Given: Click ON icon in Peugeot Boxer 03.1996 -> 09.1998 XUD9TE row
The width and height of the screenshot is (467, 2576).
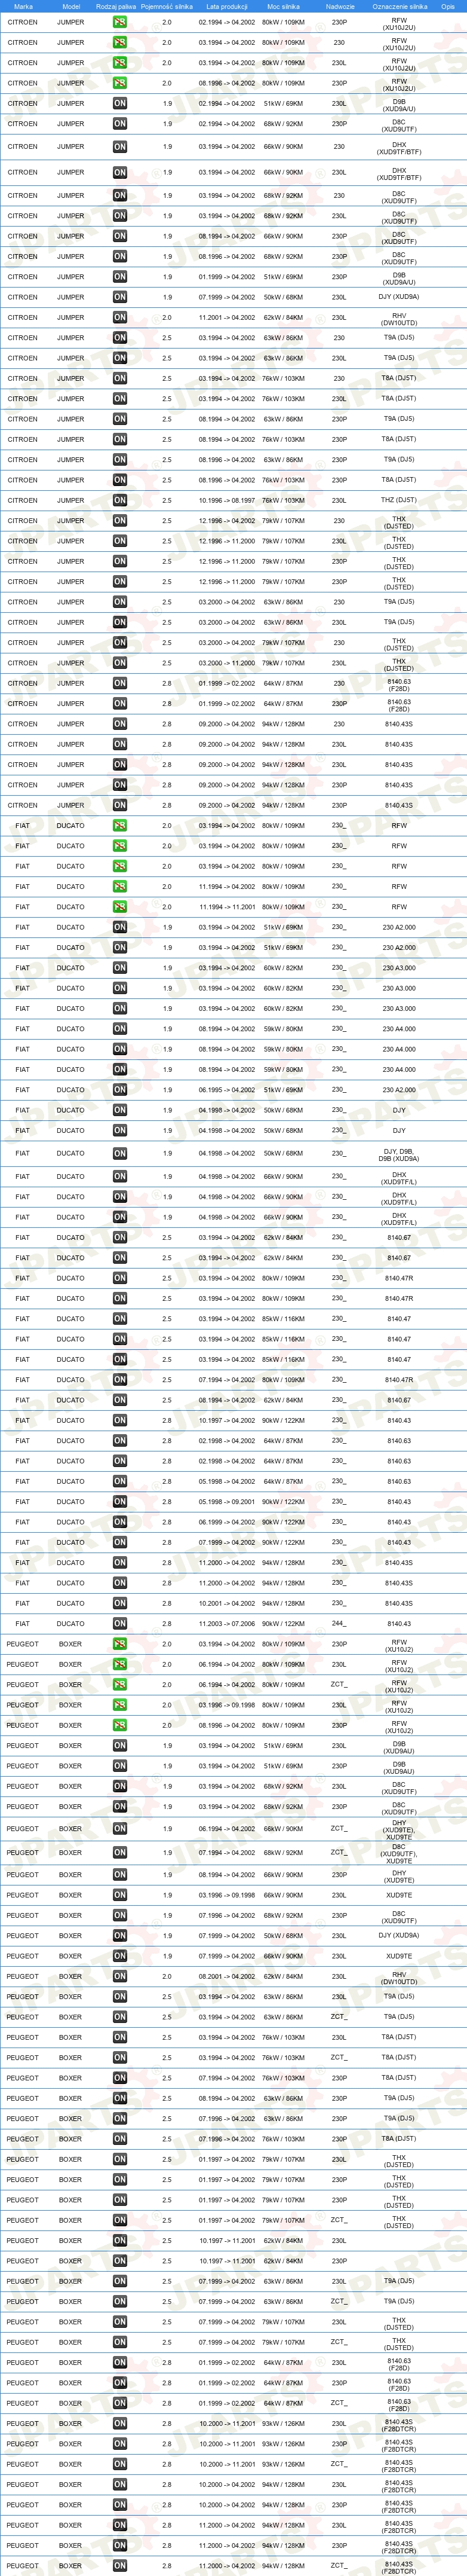Looking at the screenshot, I should [119, 1895].
